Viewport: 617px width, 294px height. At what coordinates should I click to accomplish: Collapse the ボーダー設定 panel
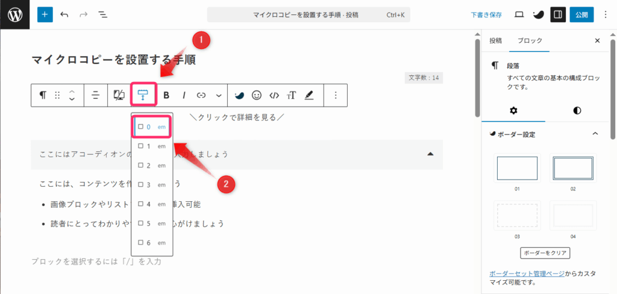point(545,134)
